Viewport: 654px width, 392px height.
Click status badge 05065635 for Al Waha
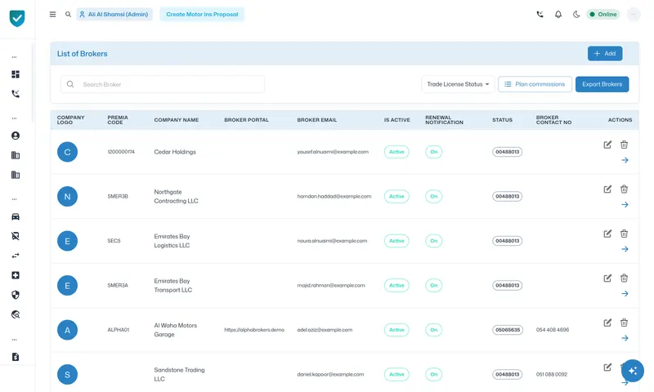(508, 330)
